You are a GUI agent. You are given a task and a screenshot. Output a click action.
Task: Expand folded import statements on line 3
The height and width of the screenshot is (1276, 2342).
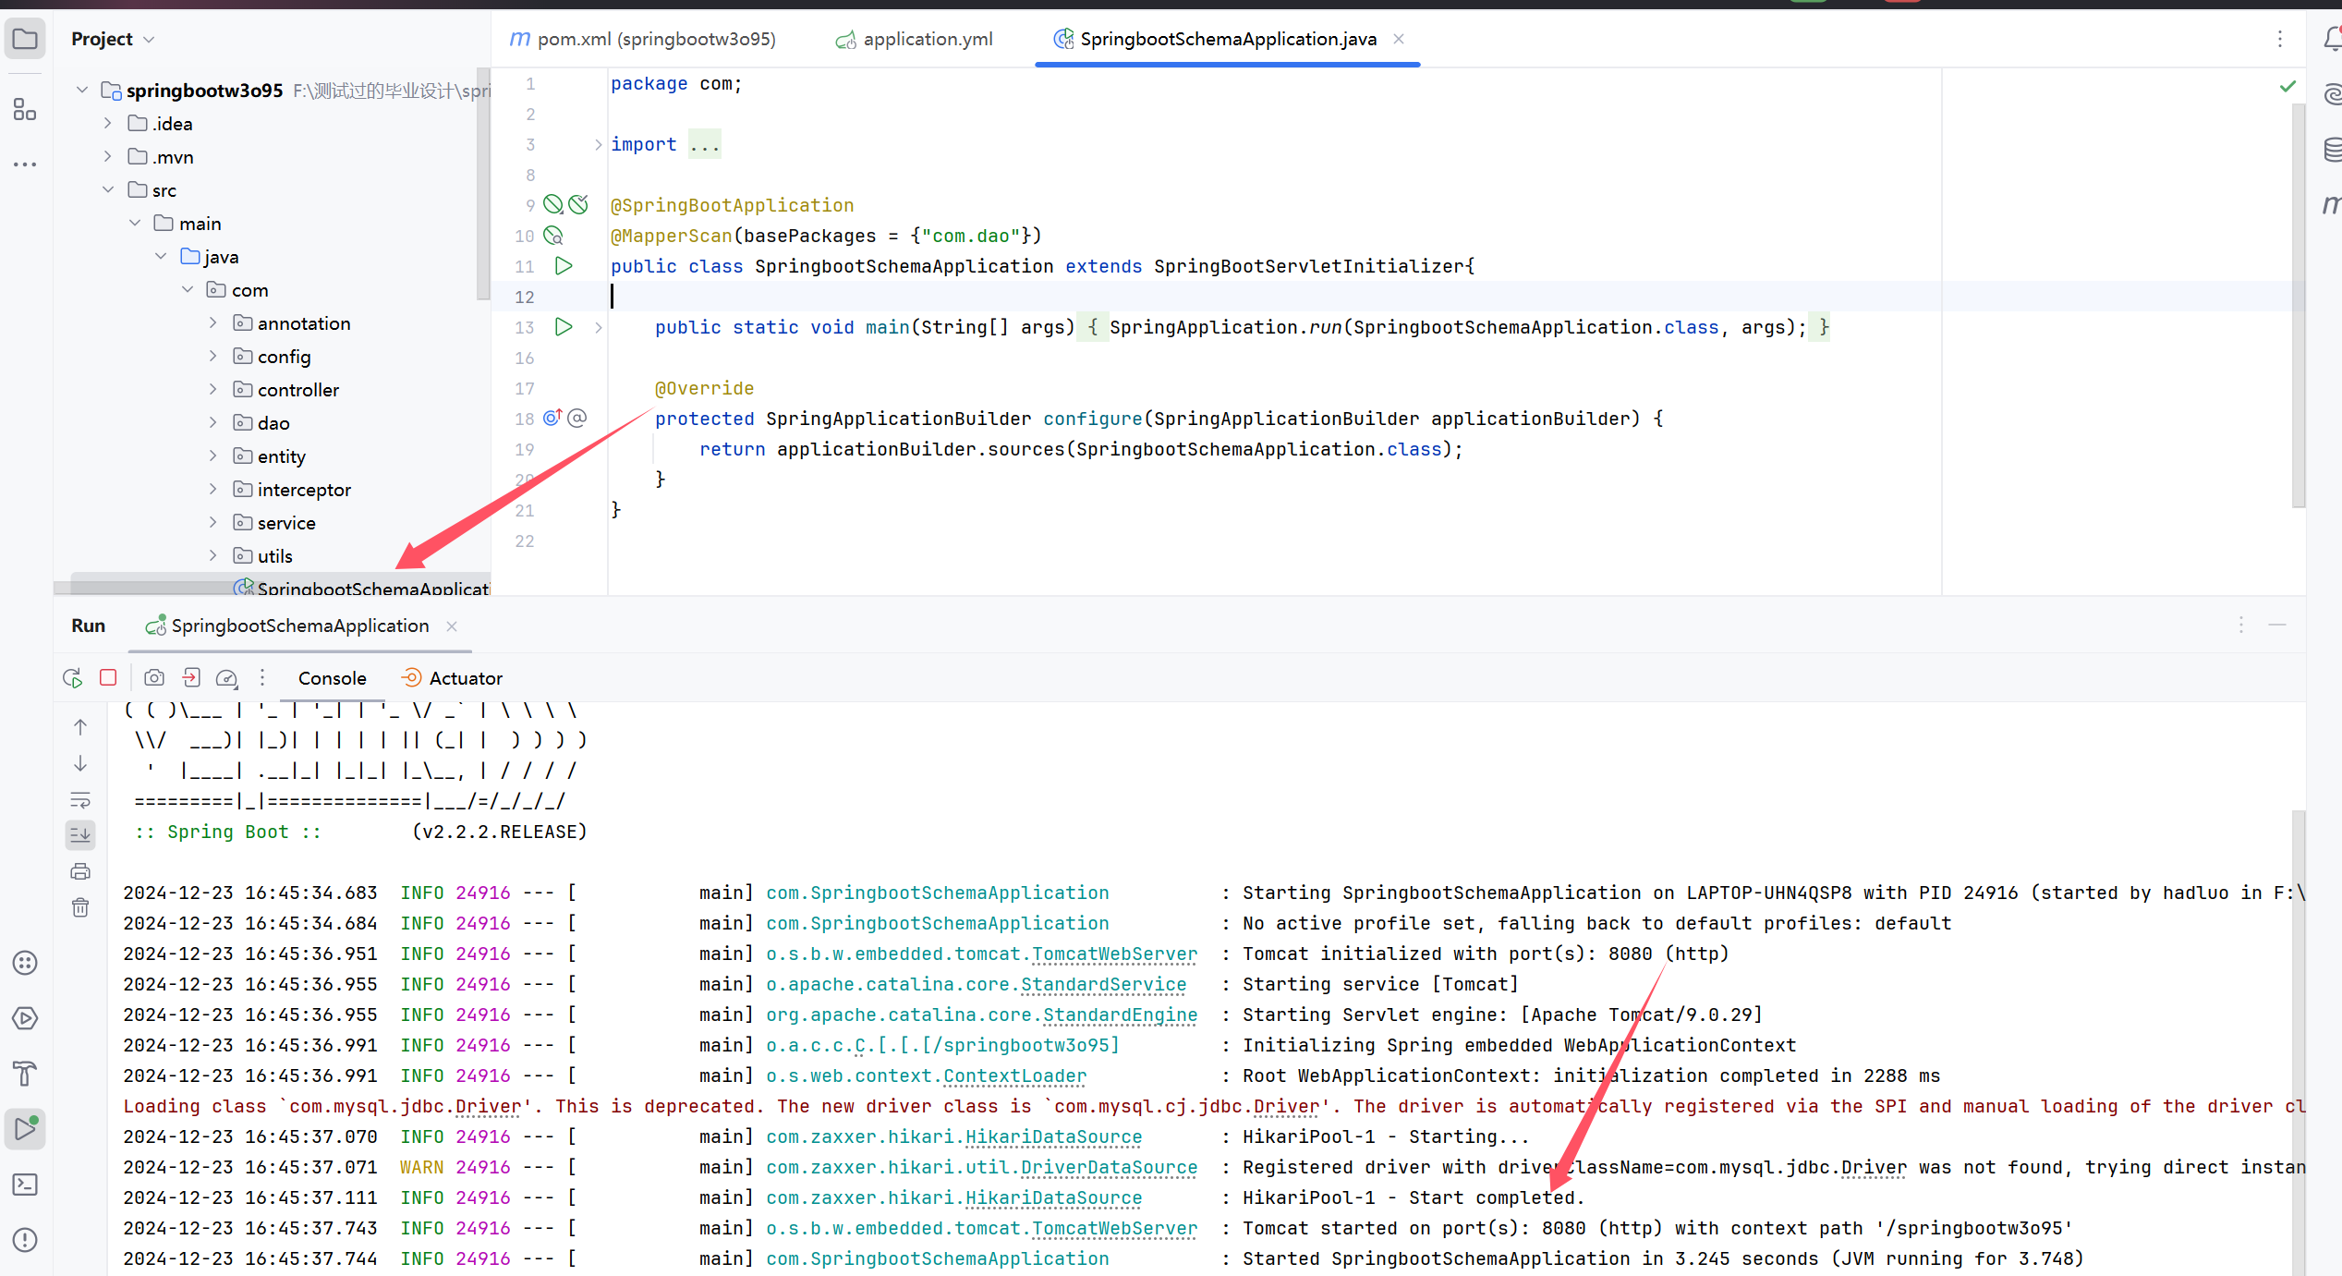[598, 144]
